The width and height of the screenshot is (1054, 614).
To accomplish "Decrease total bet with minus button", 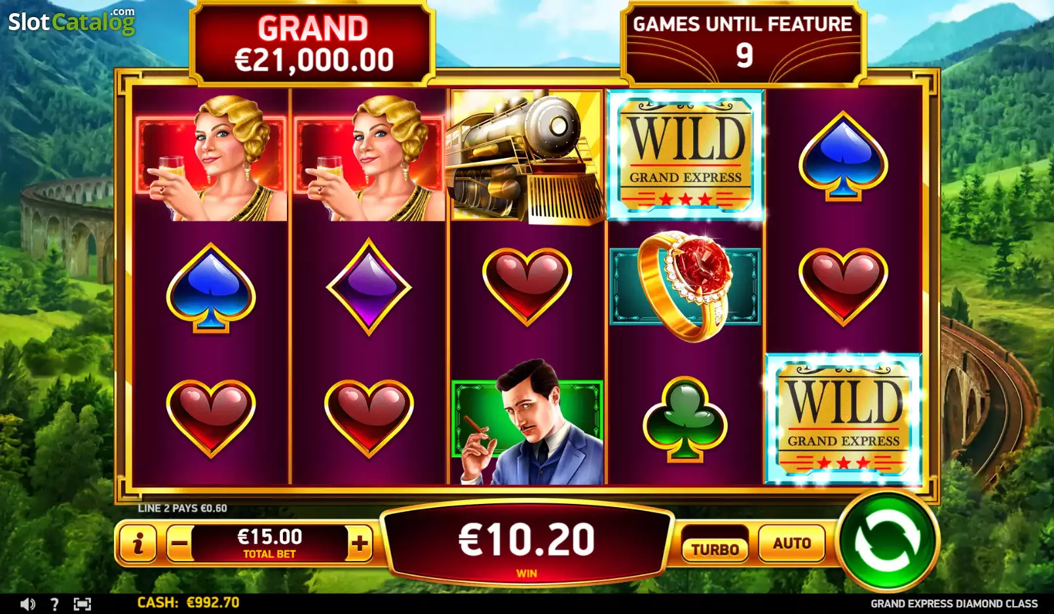I will tap(179, 543).
